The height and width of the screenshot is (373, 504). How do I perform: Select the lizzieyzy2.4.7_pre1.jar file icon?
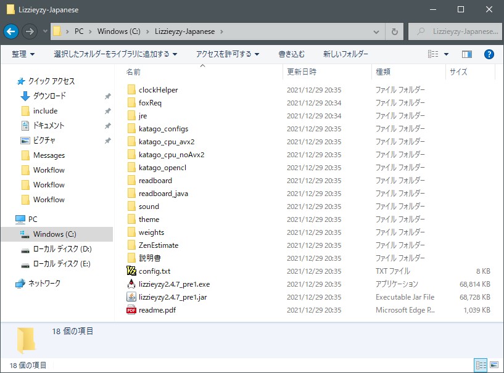131,297
